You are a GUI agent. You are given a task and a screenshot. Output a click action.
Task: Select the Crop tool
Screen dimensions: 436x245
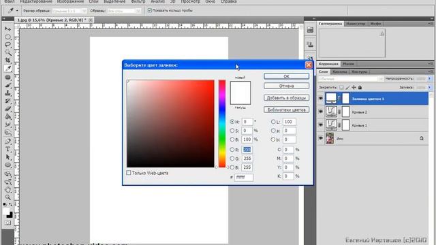pos(7,61)
